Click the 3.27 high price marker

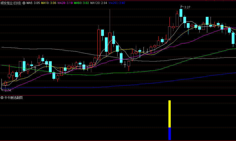click(187, 7)
